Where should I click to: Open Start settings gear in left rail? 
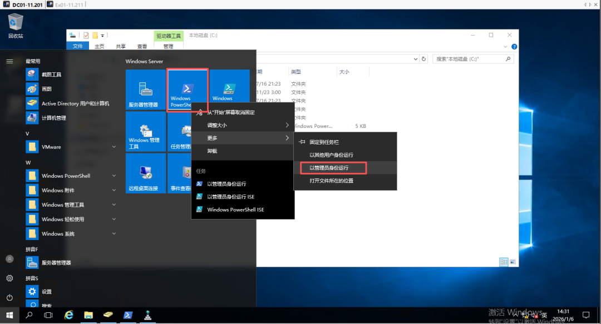coord(9,278)
